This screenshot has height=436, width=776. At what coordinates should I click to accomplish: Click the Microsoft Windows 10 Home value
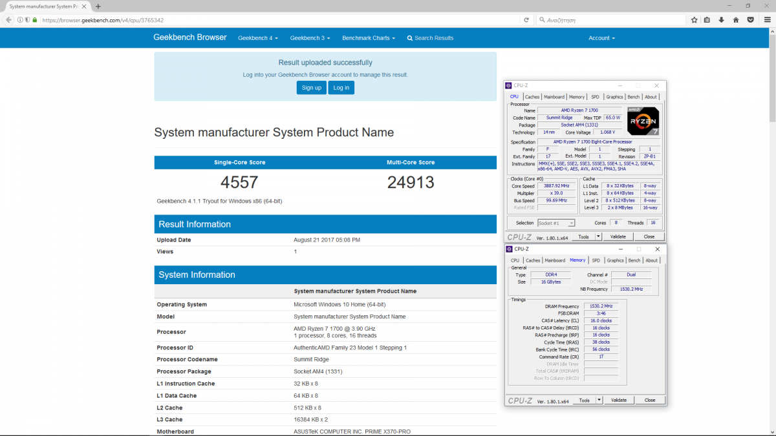click(339, 304)
